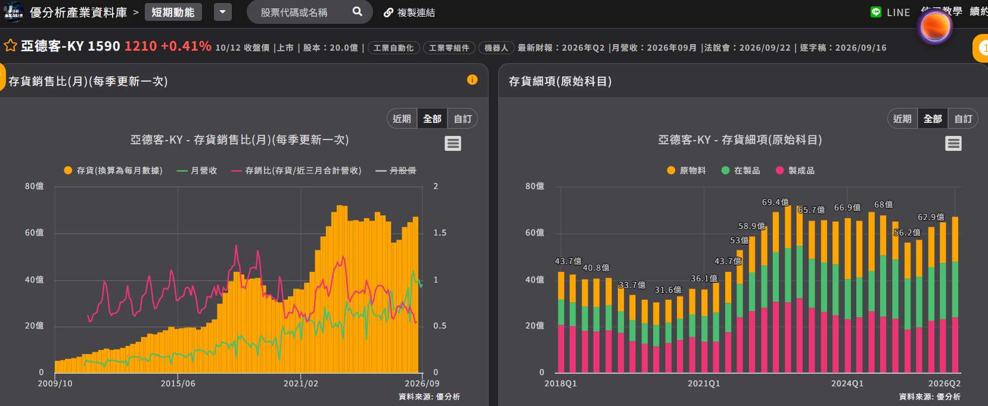Click the copy link chain icon

[x=389, y=13]
